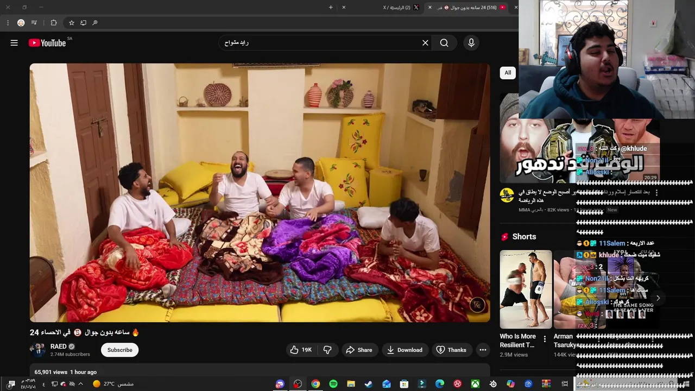The image size is (695, 391).
Task: Dislike the video with thumbs-down
Action: pyautogui.click(x=327, y=350)
